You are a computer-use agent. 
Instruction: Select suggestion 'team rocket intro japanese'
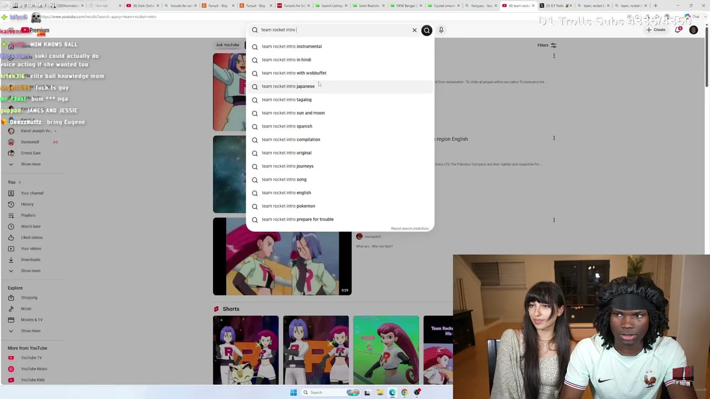340,86
